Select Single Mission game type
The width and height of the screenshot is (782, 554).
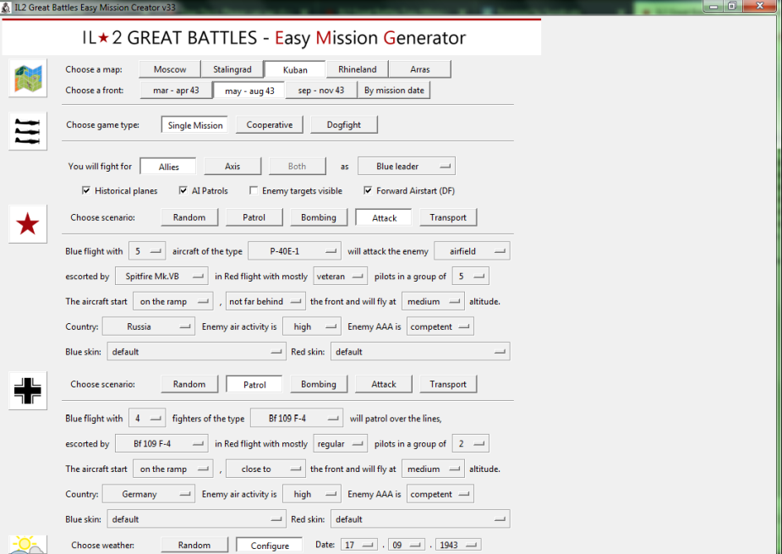(195, 125)
